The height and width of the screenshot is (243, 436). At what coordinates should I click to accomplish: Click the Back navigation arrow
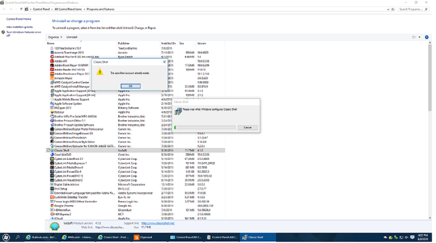click(4, 9)
